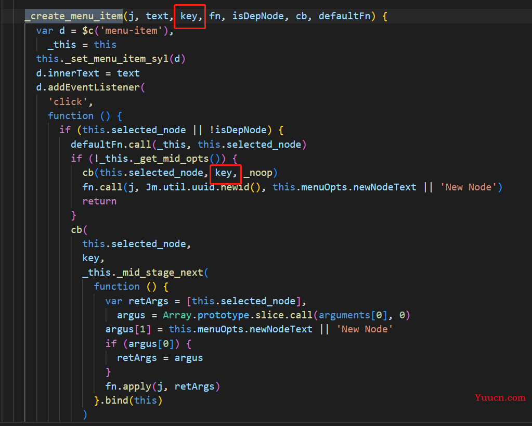Click the _create_menu_item function name
532x426 pixels.
coord(74,16)
